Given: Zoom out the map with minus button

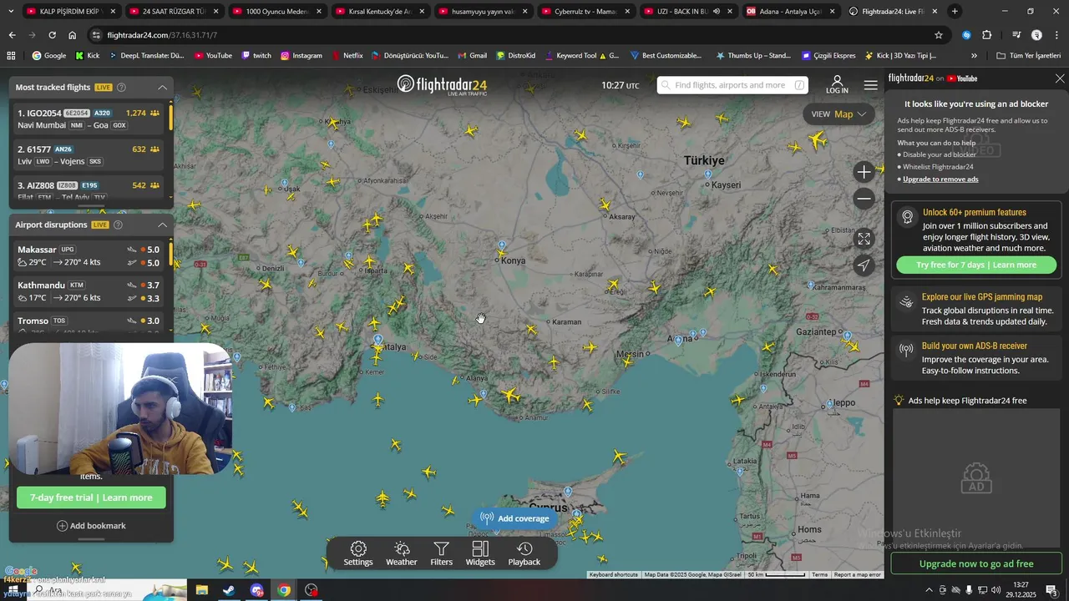Looking at the screenshot, I should 864,199.
